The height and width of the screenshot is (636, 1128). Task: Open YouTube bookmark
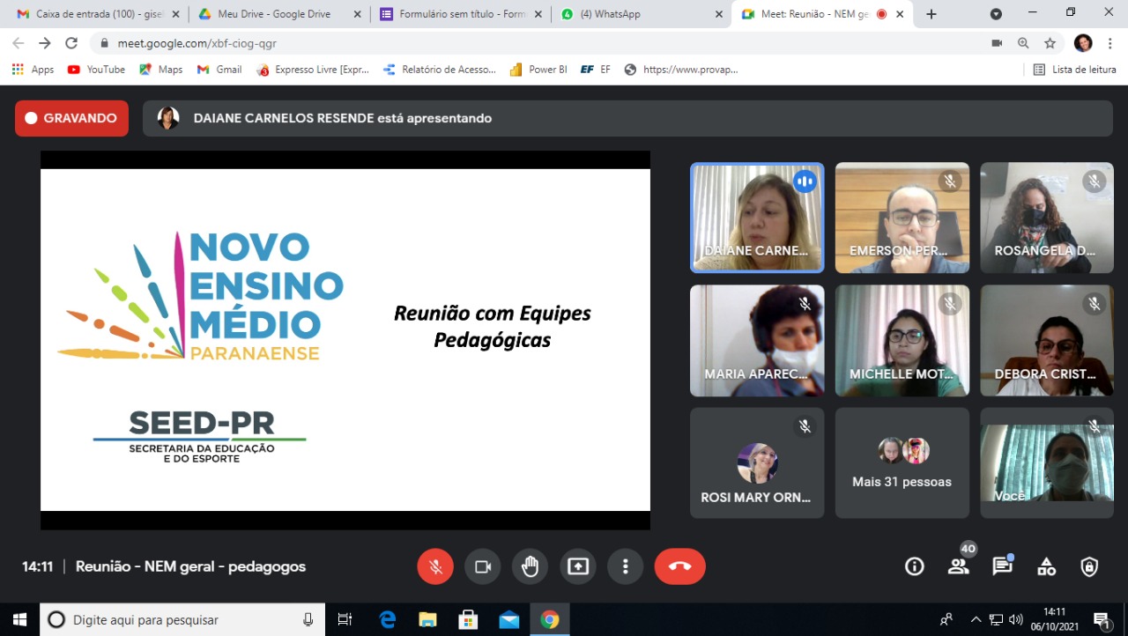tap(96, 70)
